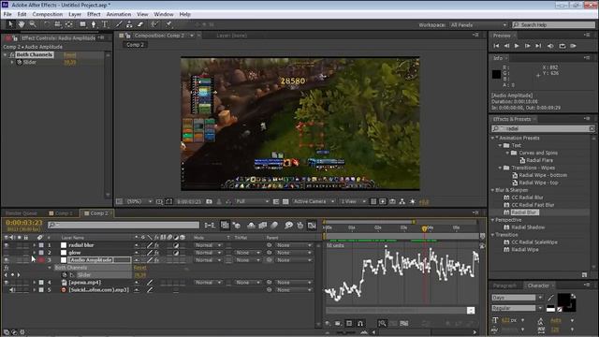Screen dimensions: 599x337
Task: Click the current time 0:00:03:23 display
Action: [23, 223]
